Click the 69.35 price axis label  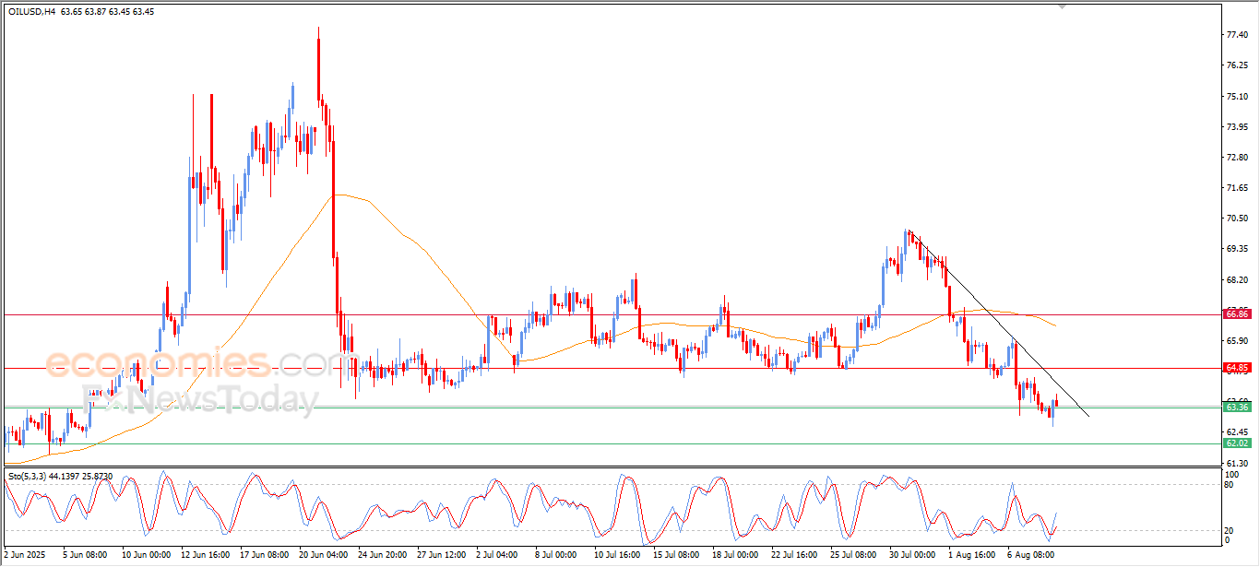click(1238, 249)
